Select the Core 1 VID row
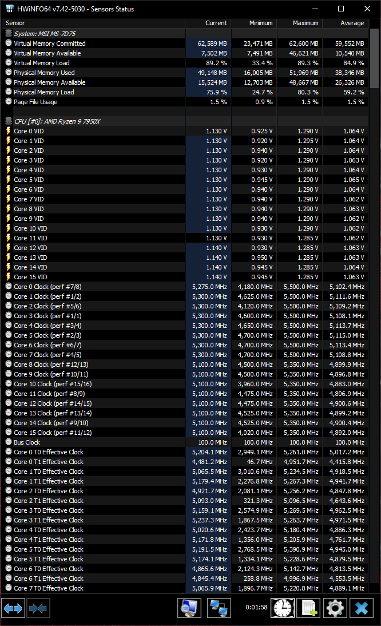 coord(185,141)
